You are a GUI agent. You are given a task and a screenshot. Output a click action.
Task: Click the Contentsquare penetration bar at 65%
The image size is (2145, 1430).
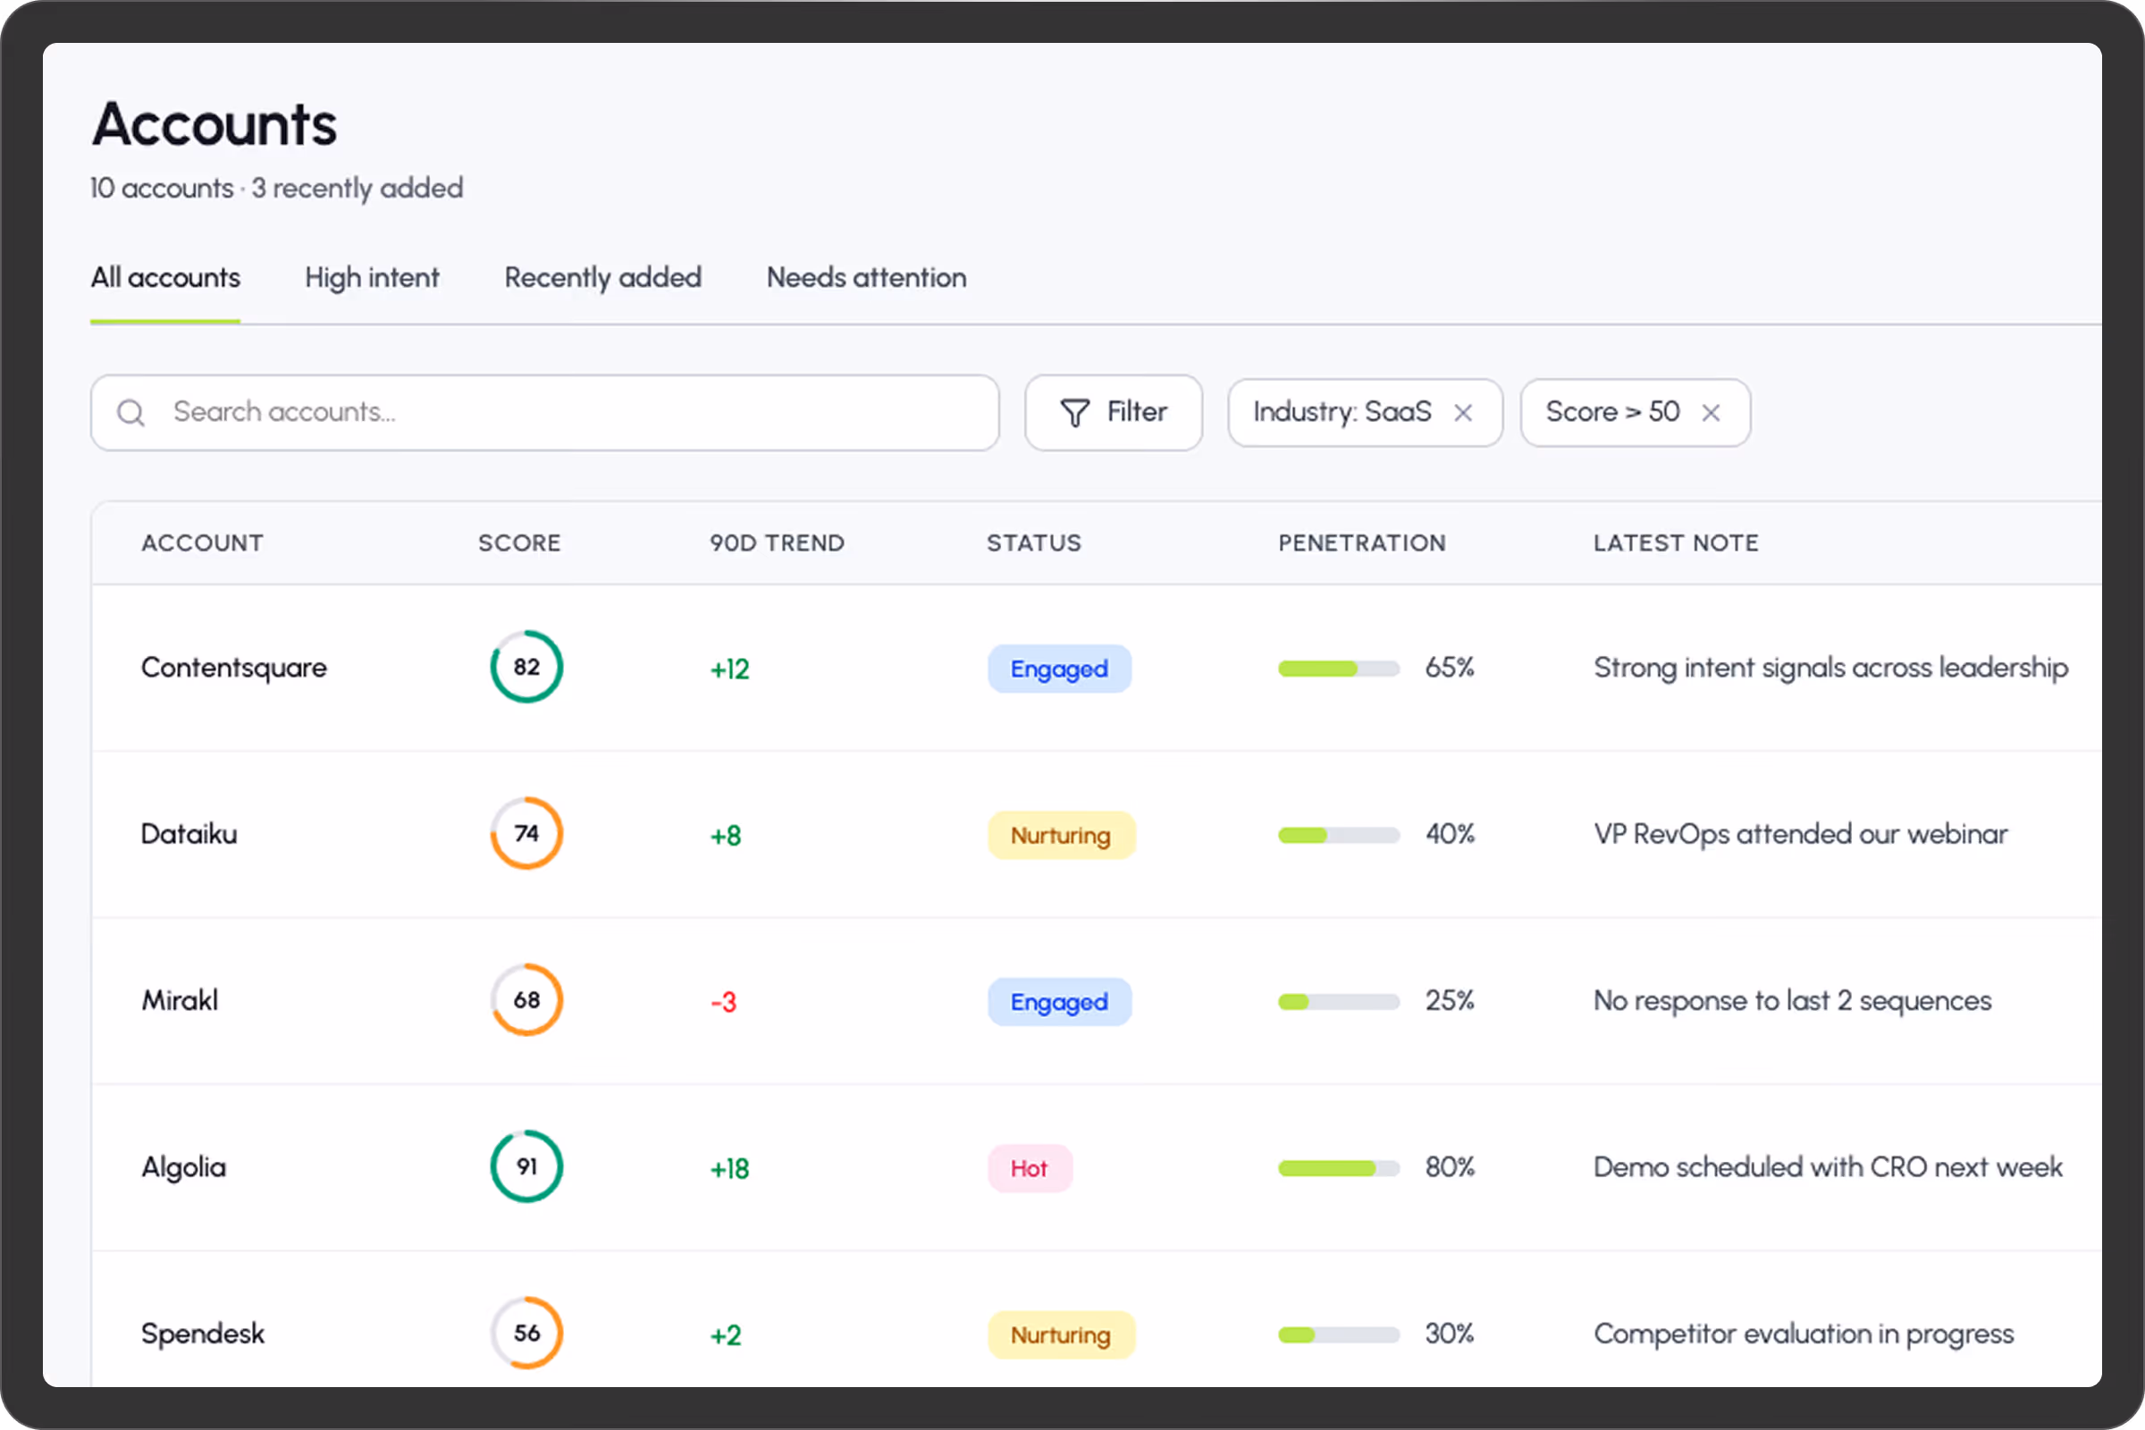[1338, 669]
